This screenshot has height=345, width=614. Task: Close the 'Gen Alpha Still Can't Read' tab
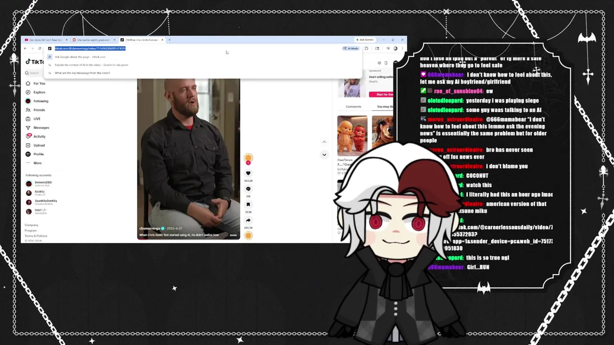(67, 40)
